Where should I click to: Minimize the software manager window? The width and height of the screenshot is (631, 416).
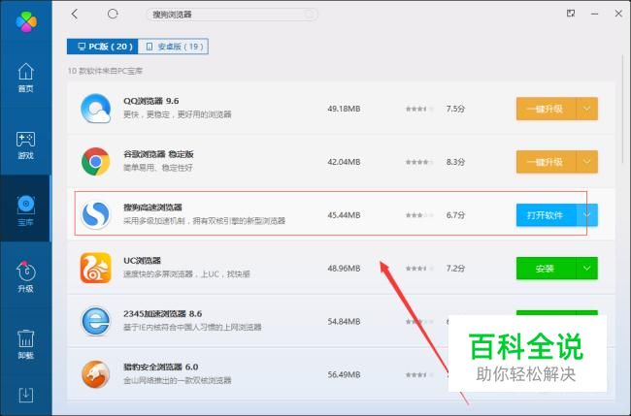coord(594,15)
